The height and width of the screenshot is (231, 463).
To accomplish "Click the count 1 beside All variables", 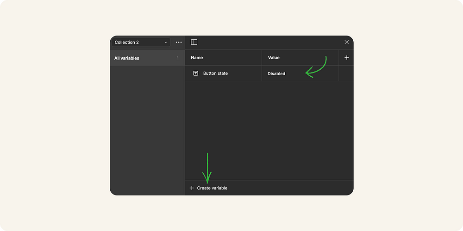I will point(178,58).
